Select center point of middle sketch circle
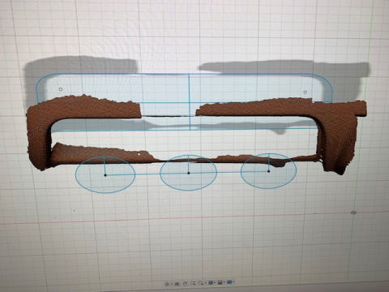This screenshot has width=389, height=292. 189,173
